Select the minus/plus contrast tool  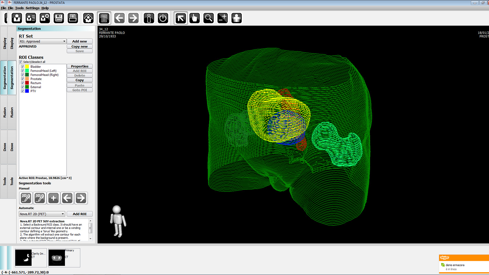[222, 18]
